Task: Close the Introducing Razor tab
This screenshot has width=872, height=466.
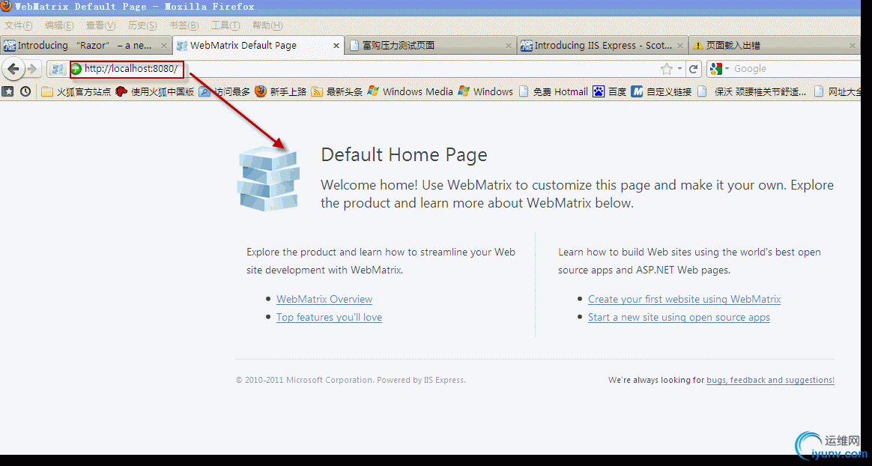Action: (x=164, y=46)
